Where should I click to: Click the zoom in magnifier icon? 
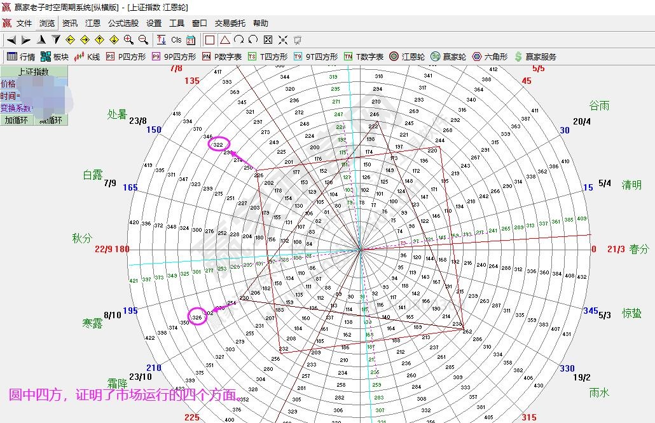click(x=128, y=39)
